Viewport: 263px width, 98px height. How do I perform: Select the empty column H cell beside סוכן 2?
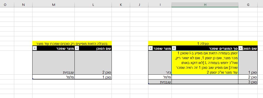(x=205, y=77)
